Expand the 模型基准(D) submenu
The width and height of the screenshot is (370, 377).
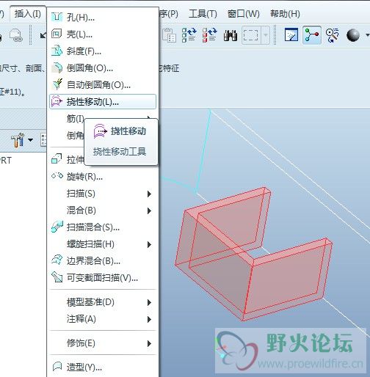coord(103,302)
